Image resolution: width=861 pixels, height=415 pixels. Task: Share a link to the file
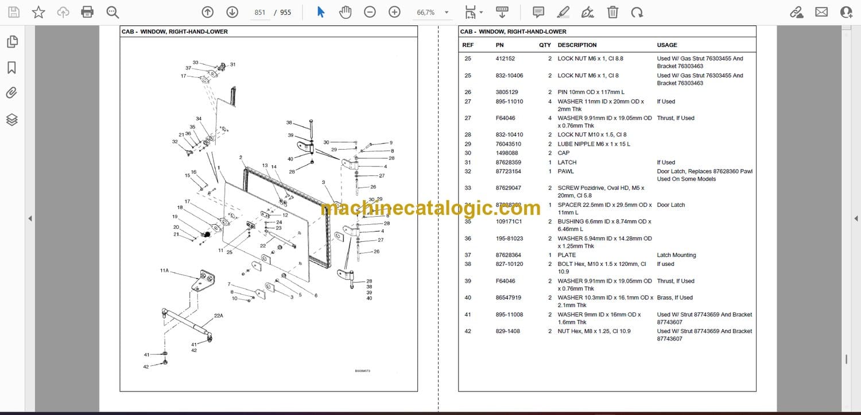[796, 12]
